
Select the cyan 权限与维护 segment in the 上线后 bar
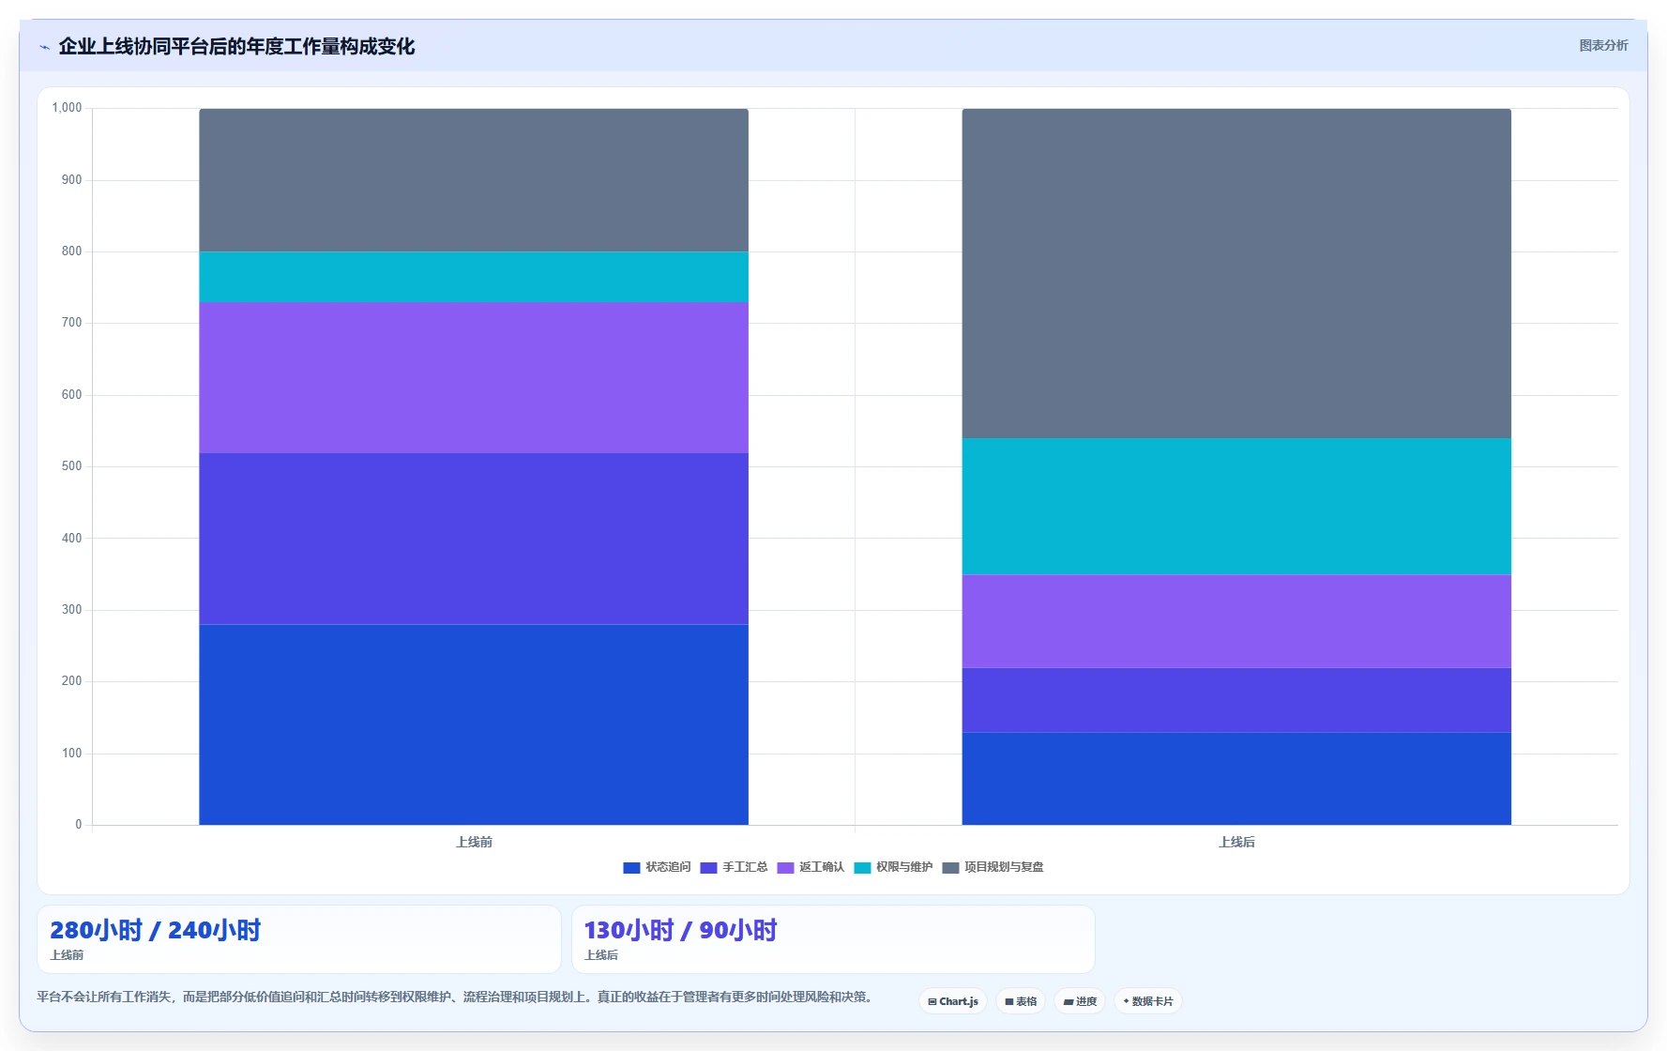[1236, 507]
